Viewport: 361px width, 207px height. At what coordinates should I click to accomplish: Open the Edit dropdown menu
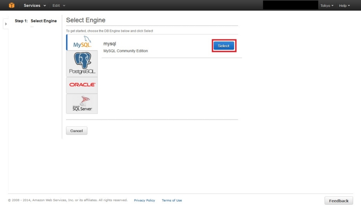pyautogui.click(x=59, y=5)
